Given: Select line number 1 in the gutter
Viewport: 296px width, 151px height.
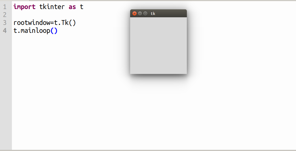Looking at the screenshot, I should point(5,7).
